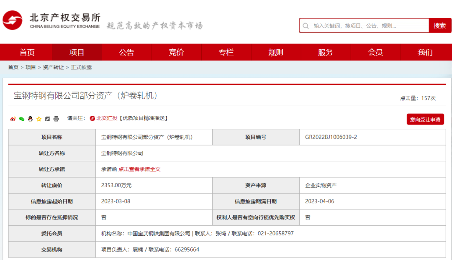452x260 pixels.
Task: Select 中国宝武钢铁集团有限公司 contact row
Action: tap(271, 234)
